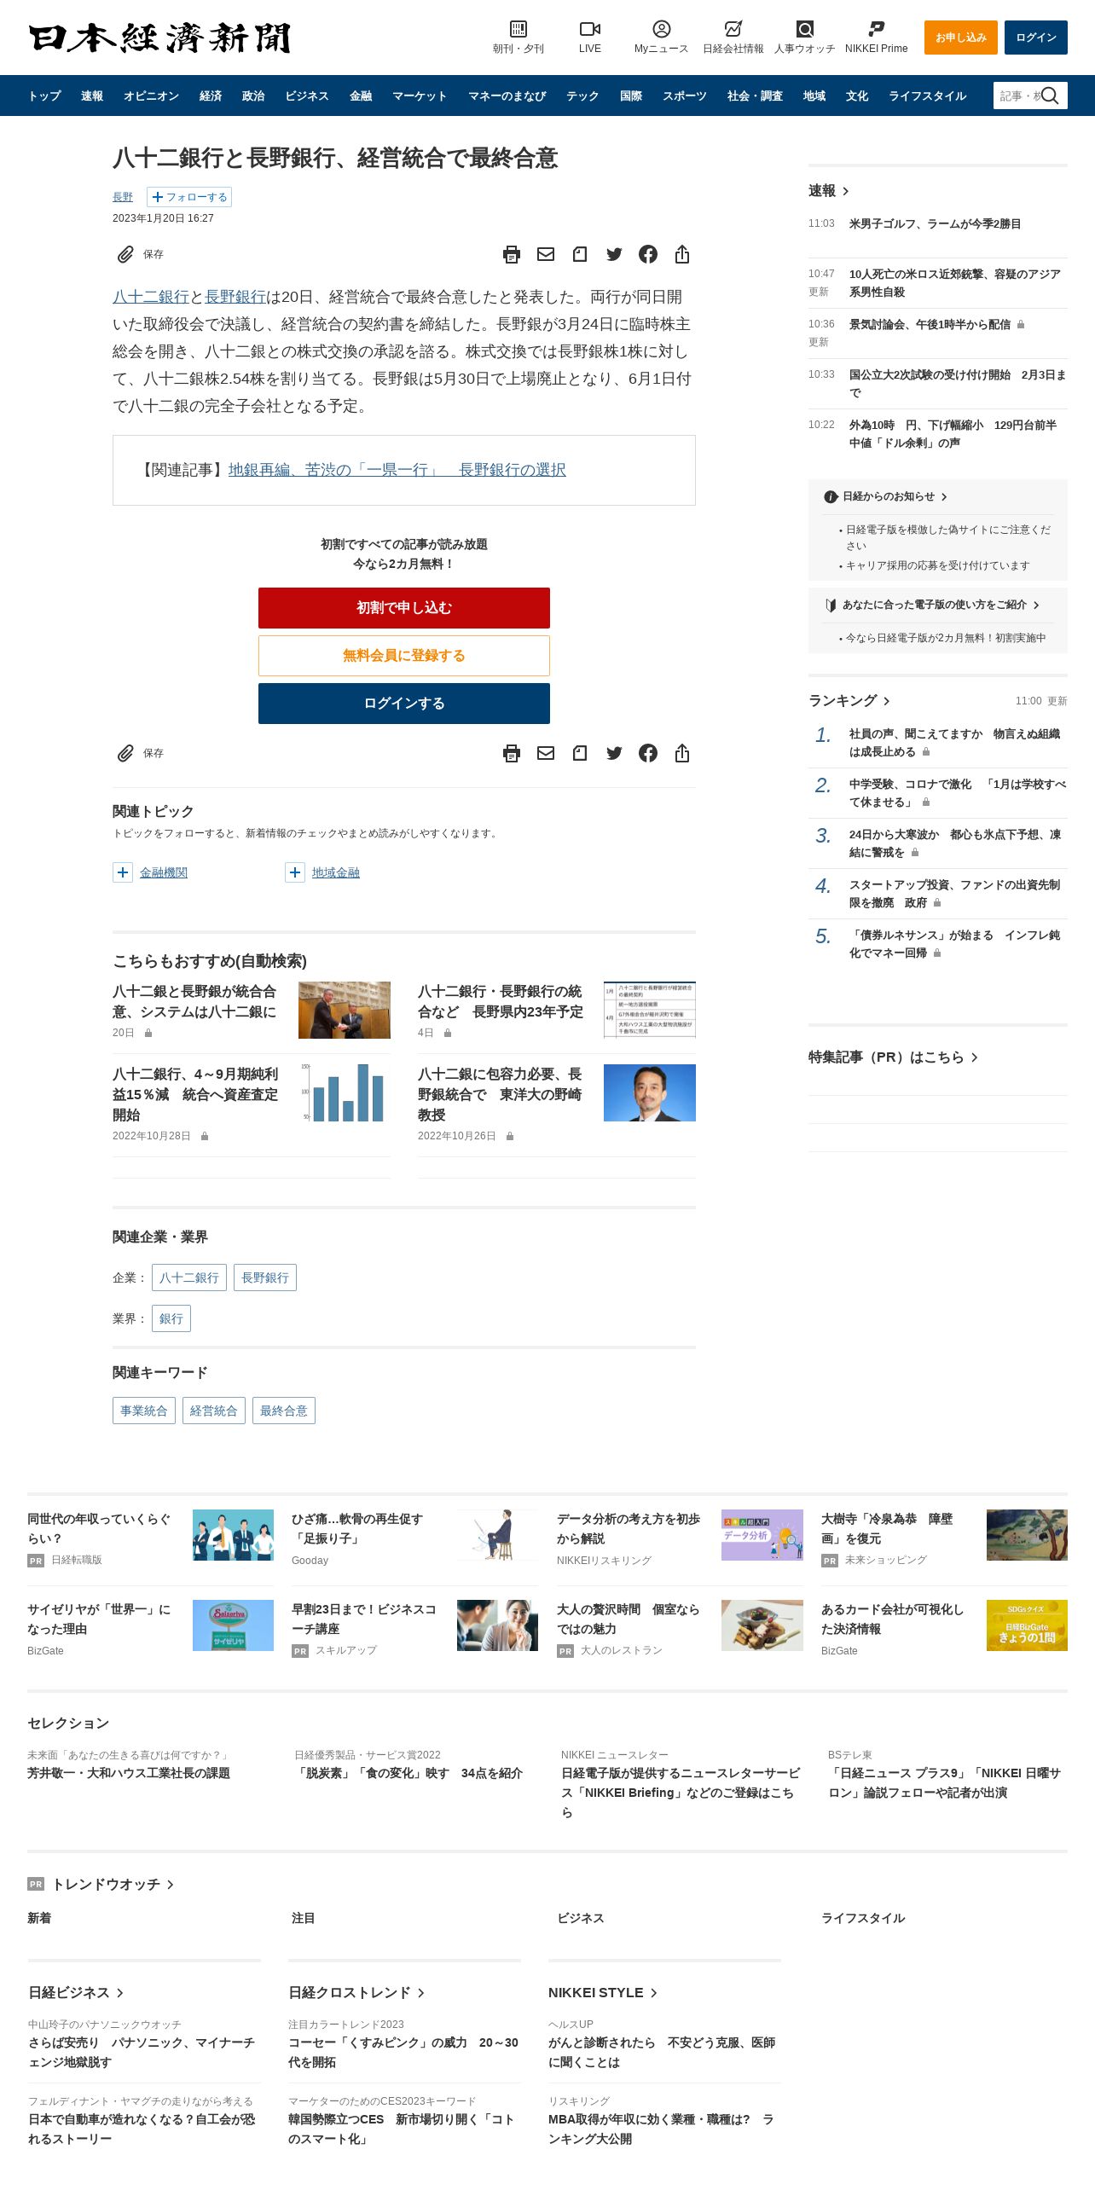Screen dimensions: 1095x2190
Task: Open the LIVE video icon
Action: 589,29
